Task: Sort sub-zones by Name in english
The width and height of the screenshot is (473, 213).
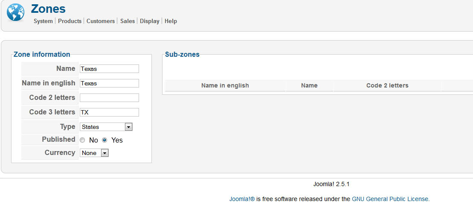Action: (225, 85)
